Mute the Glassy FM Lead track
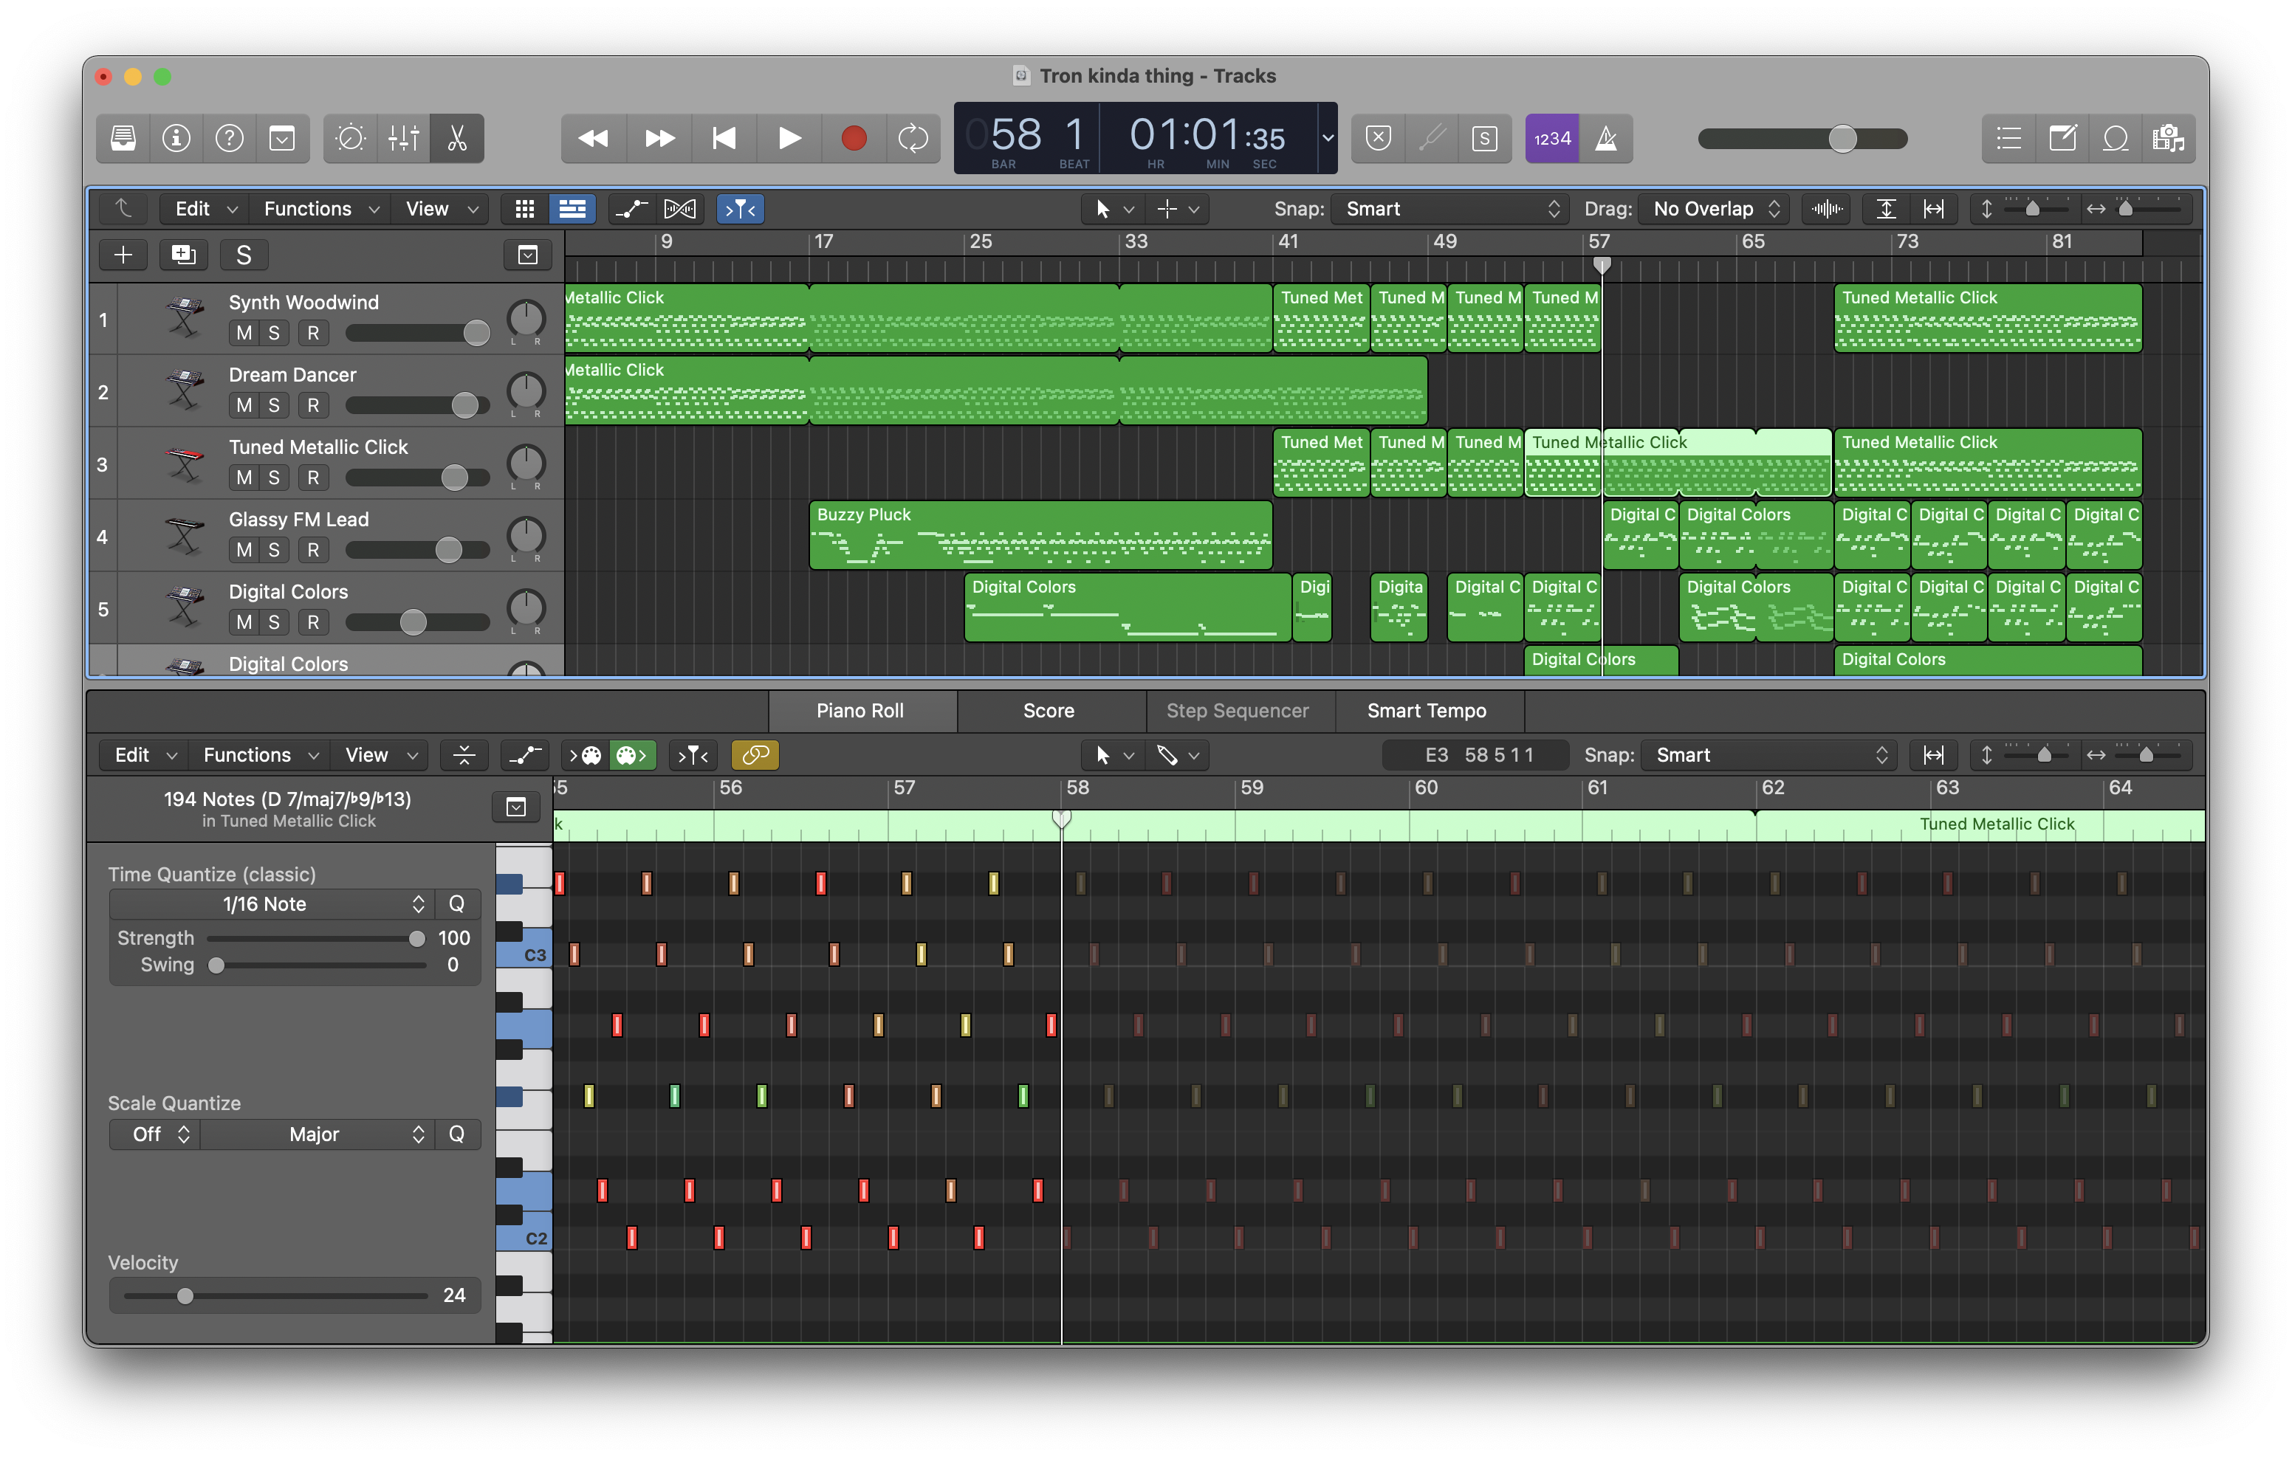 244,550
